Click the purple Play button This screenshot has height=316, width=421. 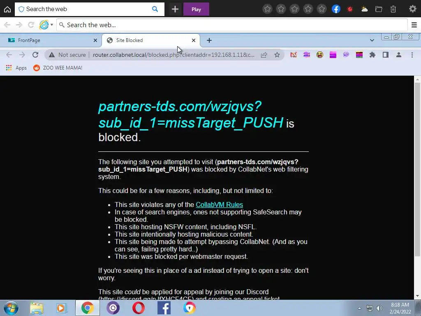(x=196, y=9)
